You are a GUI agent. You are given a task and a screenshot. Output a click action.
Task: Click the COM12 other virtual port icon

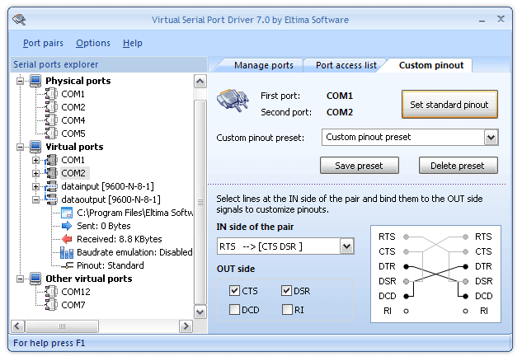(x=51, y=292)
